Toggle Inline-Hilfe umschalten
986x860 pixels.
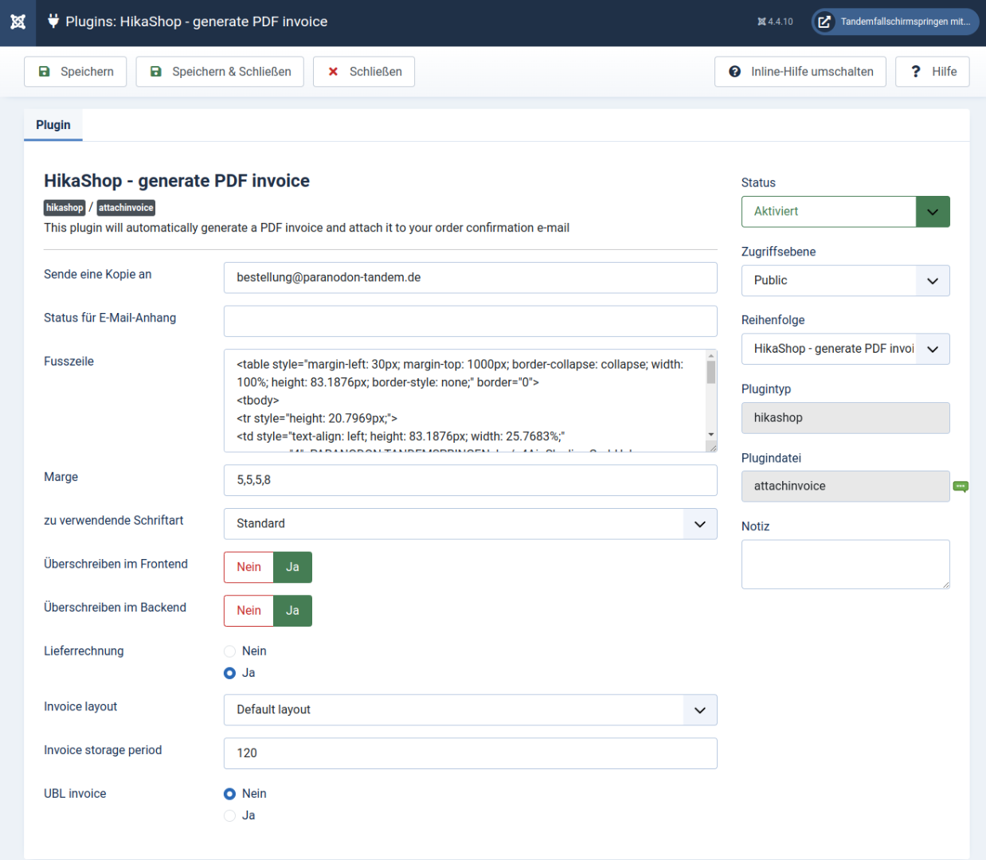pos(800,72)
